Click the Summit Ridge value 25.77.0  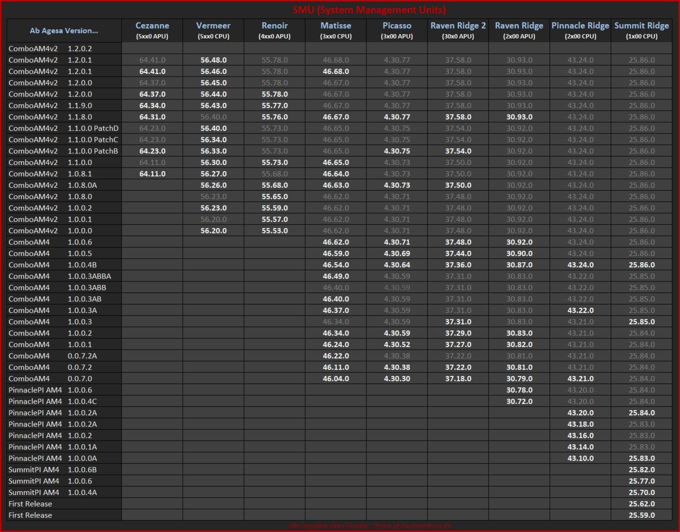click(641, 481)
